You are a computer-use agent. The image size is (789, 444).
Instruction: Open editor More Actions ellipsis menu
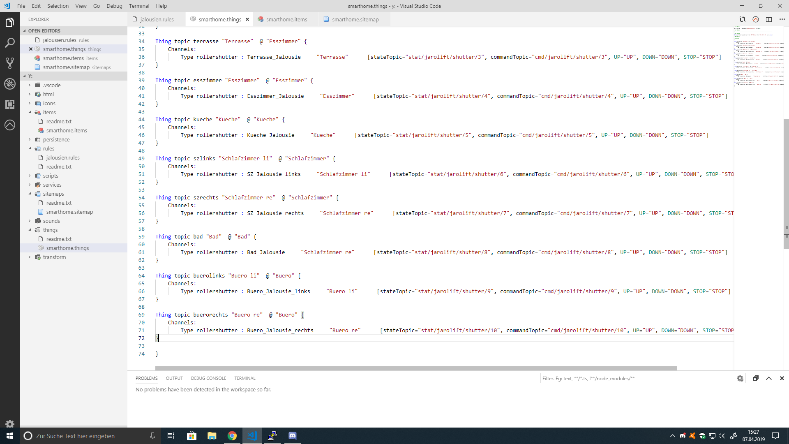point(782,19)
